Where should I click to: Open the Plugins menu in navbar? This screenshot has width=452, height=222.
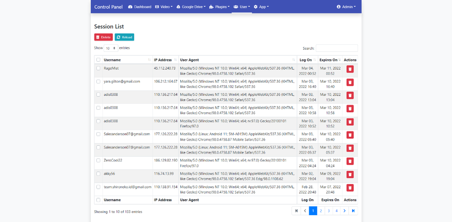[219, 7]
